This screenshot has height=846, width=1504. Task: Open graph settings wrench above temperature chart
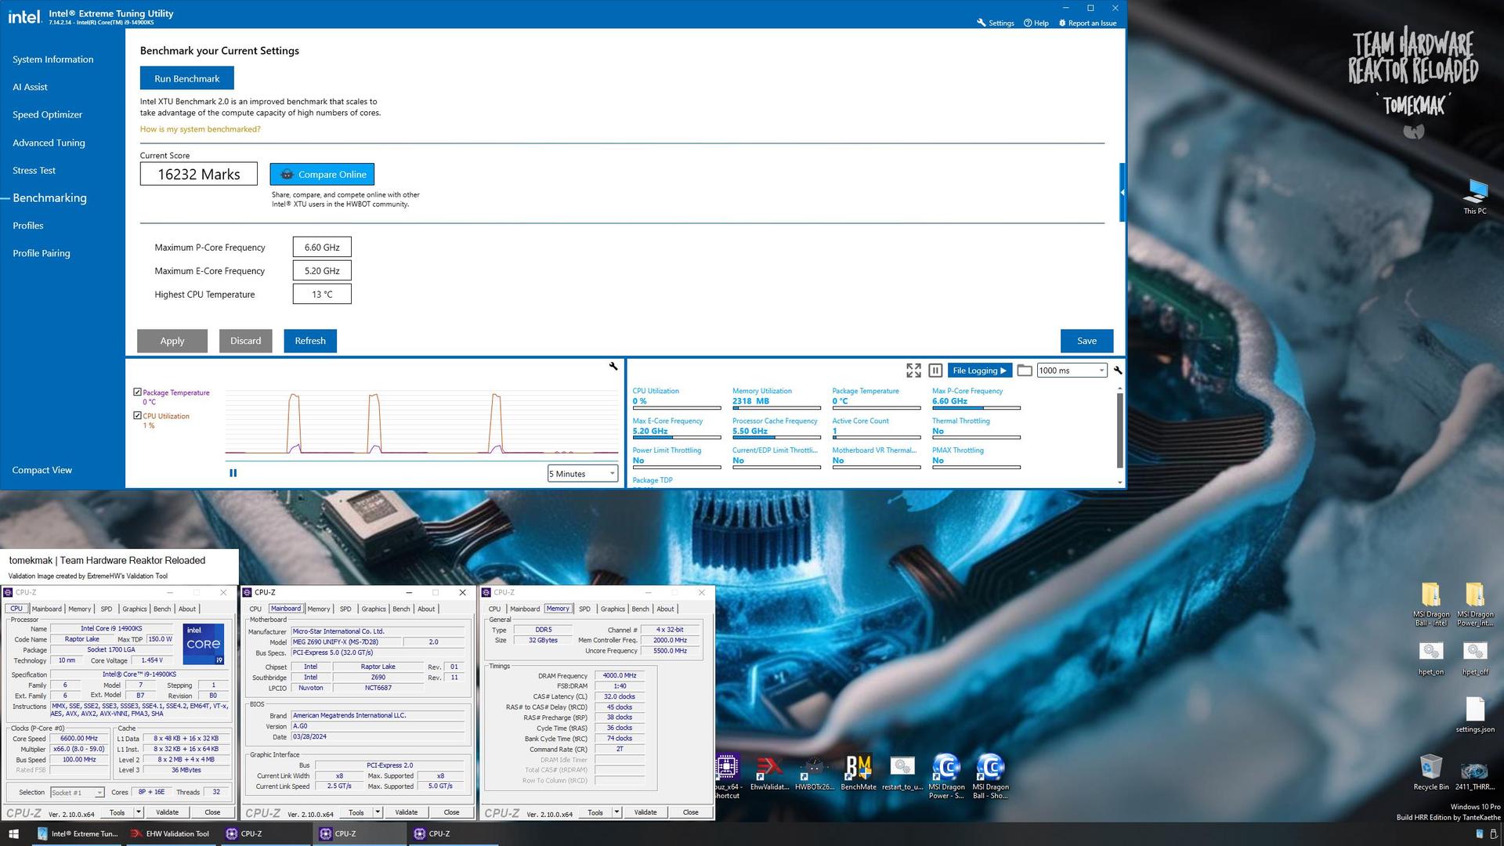coord(613,366)
